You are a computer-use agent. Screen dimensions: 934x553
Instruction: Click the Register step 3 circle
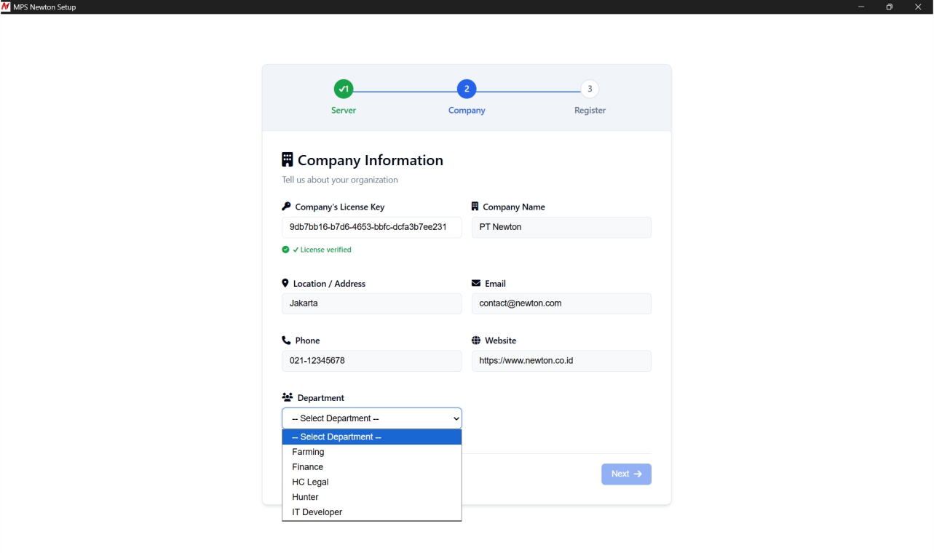coord(590,89)
